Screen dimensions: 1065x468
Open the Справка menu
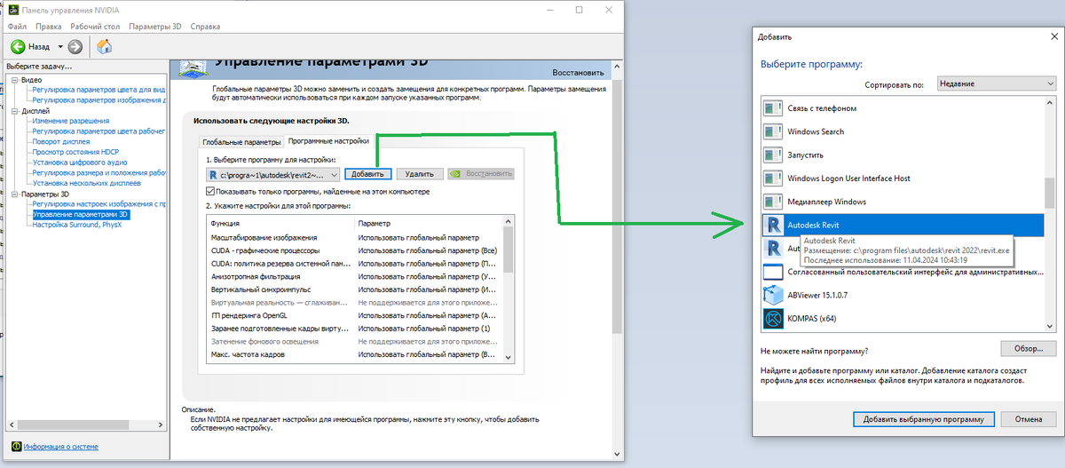[x=205, y=27]
